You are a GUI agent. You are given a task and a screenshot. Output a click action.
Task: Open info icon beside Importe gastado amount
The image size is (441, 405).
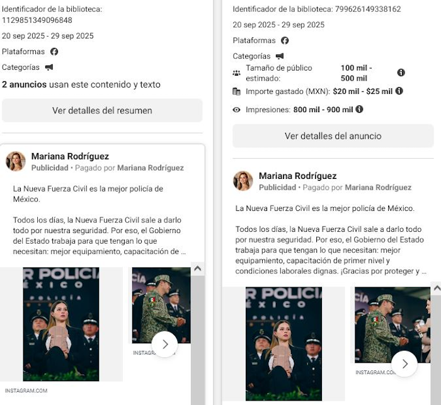(399, 91)
